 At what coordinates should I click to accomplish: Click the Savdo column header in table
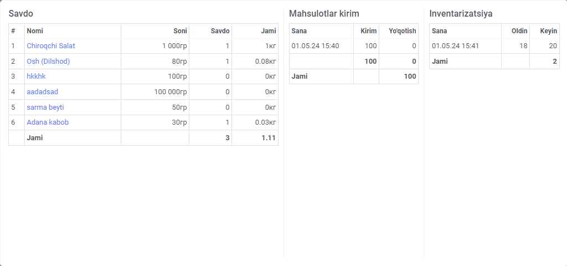click(220, 31)
